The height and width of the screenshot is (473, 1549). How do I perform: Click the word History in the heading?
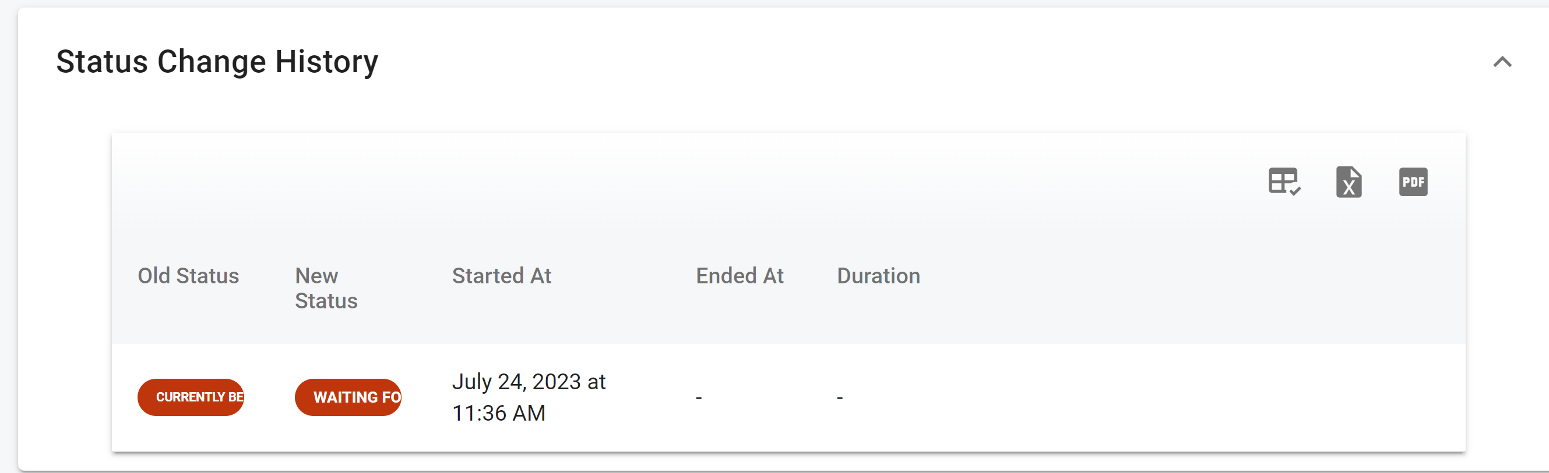(x=326, y=62)
